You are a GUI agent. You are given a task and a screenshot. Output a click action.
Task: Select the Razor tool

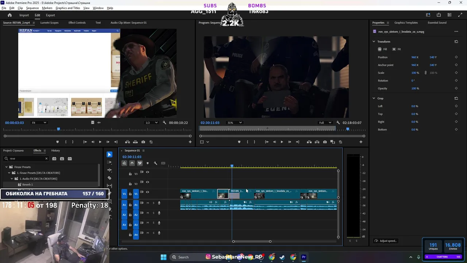(109, 178)
